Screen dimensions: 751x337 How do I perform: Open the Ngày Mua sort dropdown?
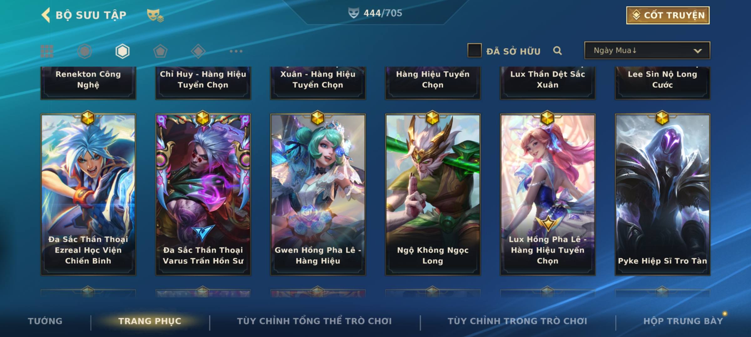click(647, 51)
